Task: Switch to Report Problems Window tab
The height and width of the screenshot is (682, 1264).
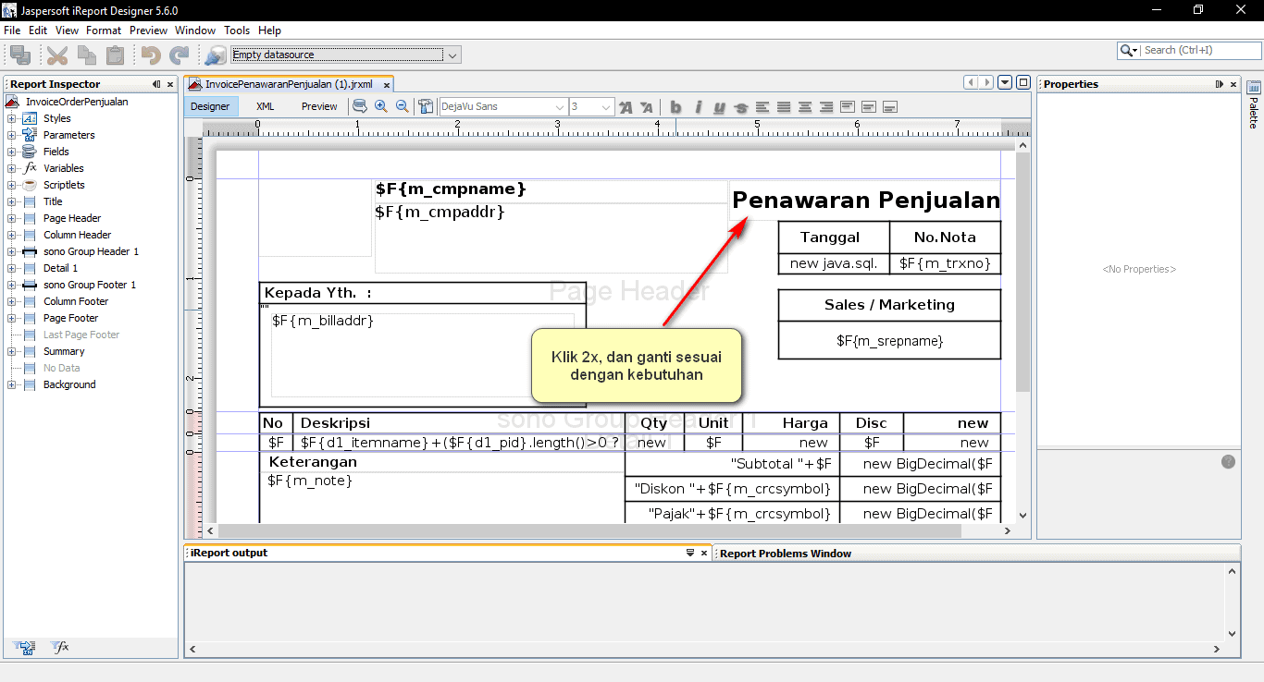Action: click(785, 554)
